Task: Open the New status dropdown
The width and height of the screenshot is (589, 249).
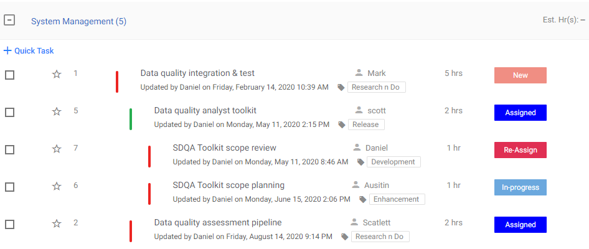Action: coord(520,75)
